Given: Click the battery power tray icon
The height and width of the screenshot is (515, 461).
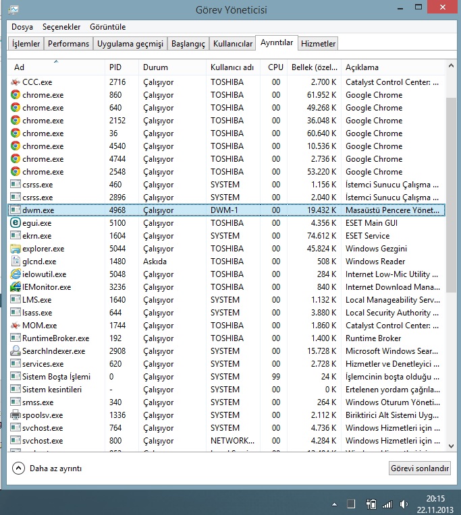Looking at the screenshot, I should (371, 504).
